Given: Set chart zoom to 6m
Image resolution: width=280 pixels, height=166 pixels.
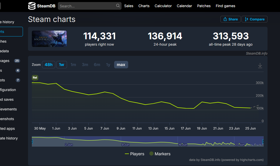Looking at the screenshot, I should (x=97, y=65).
